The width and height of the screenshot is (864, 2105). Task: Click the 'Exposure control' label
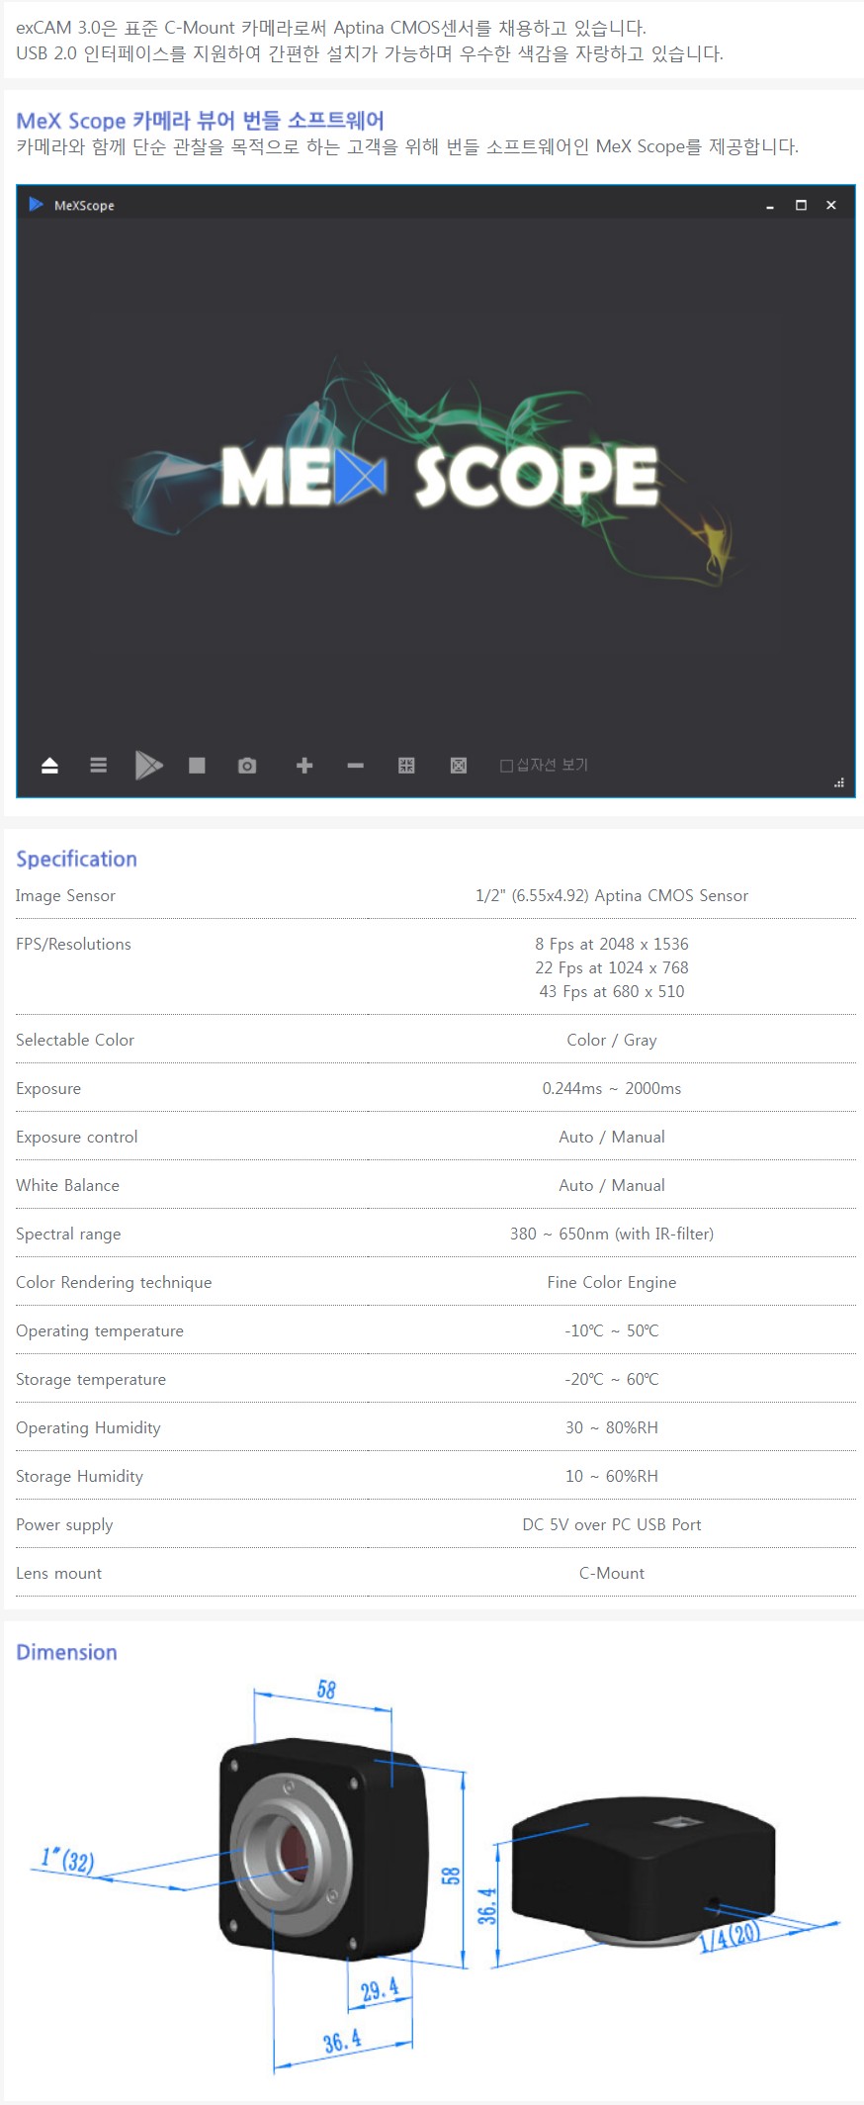pyautogui.click(x=77, y=1137)
